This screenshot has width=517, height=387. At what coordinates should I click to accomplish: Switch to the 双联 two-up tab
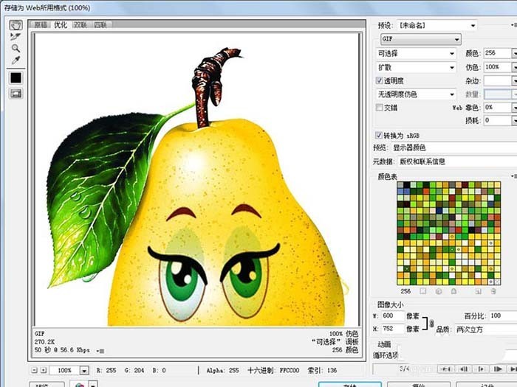[x=80, y=24]
